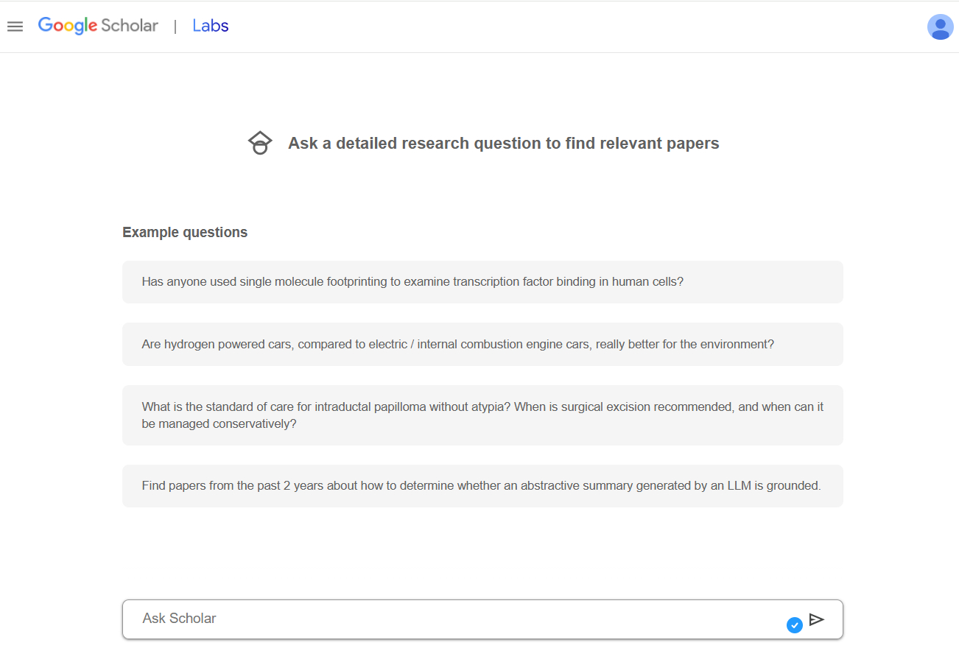Focus the Ask Scholar input field
Viewport: 959px width, 651px height.
[x=457, y=619]
